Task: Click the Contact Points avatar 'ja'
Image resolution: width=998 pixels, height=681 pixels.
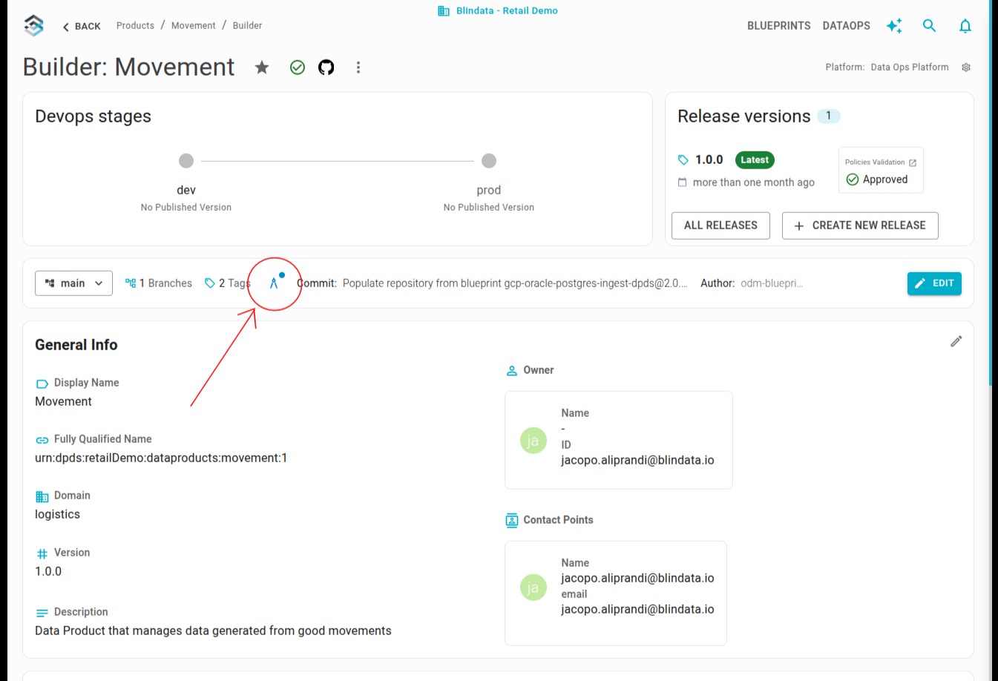Action: click(x=534, y=588)
